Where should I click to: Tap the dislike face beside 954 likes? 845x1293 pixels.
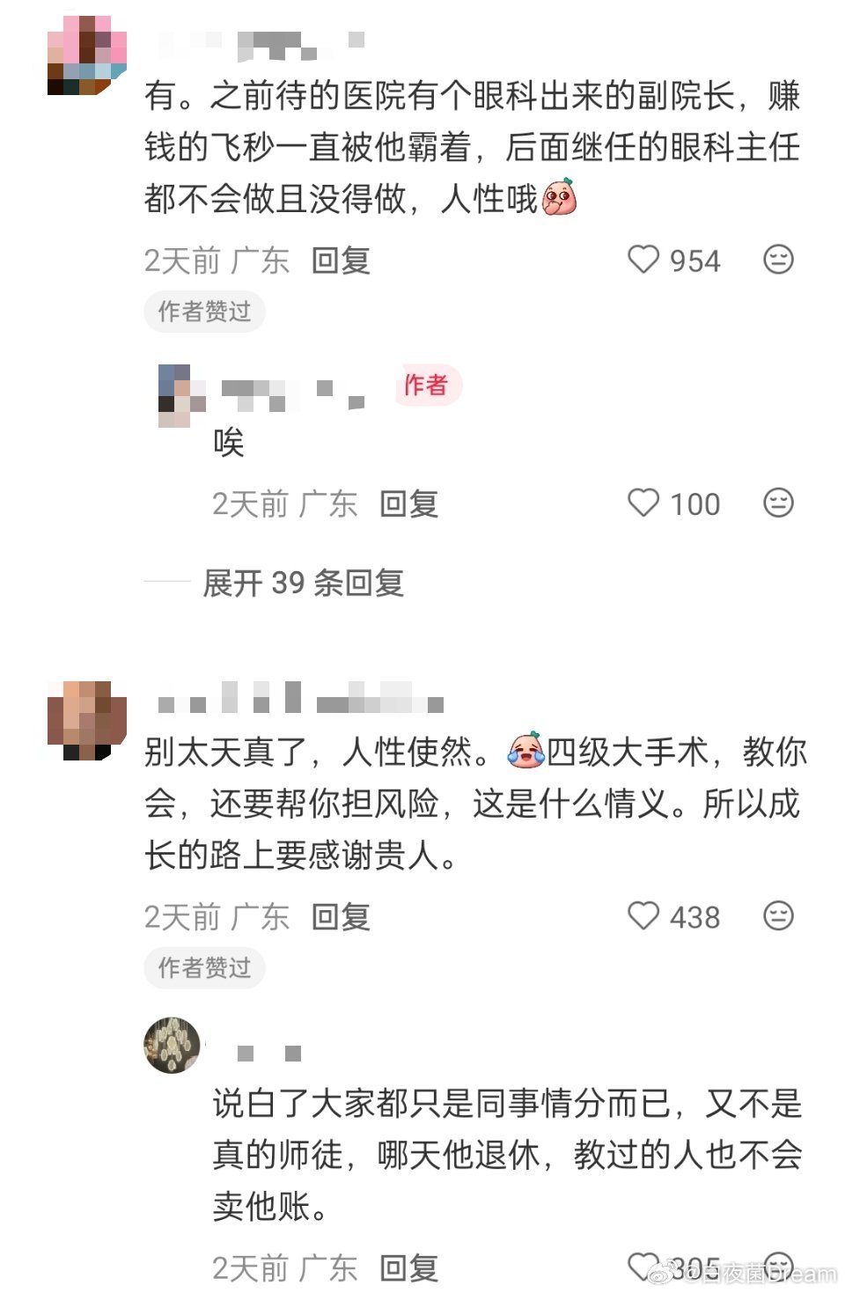click(x=778, y=260)
